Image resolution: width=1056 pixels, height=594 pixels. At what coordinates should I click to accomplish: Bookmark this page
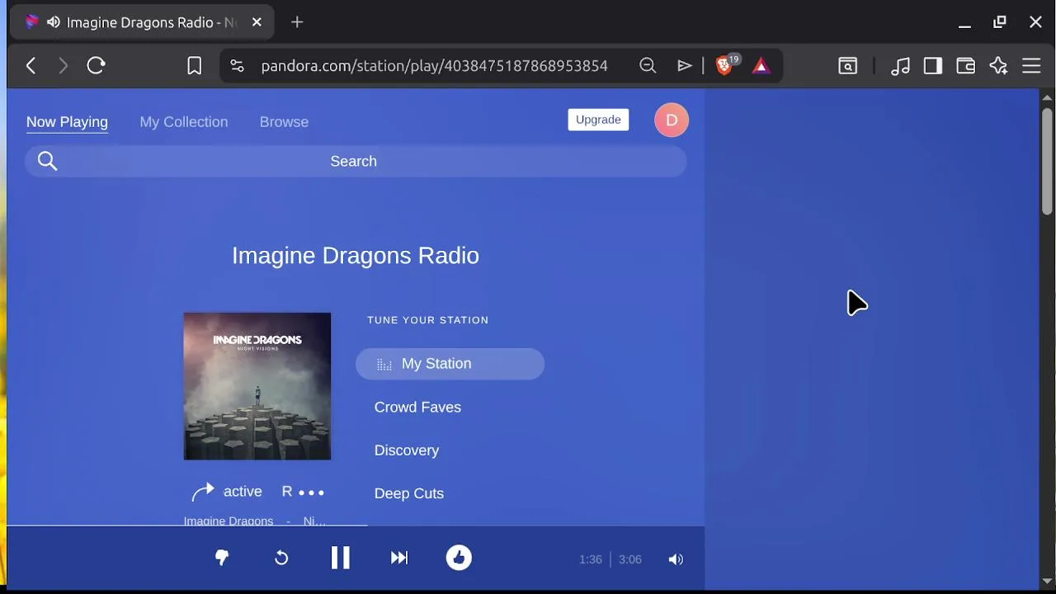click(194, 66)
